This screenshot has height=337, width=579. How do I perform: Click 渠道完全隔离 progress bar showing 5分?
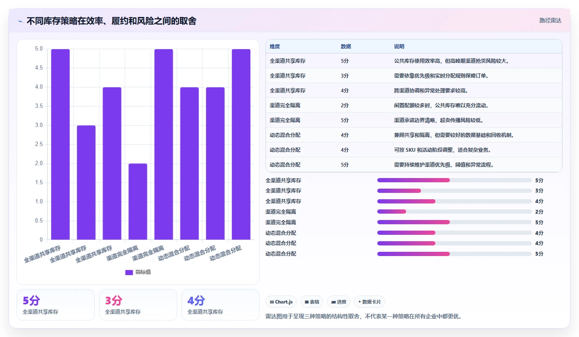point(454,222)
